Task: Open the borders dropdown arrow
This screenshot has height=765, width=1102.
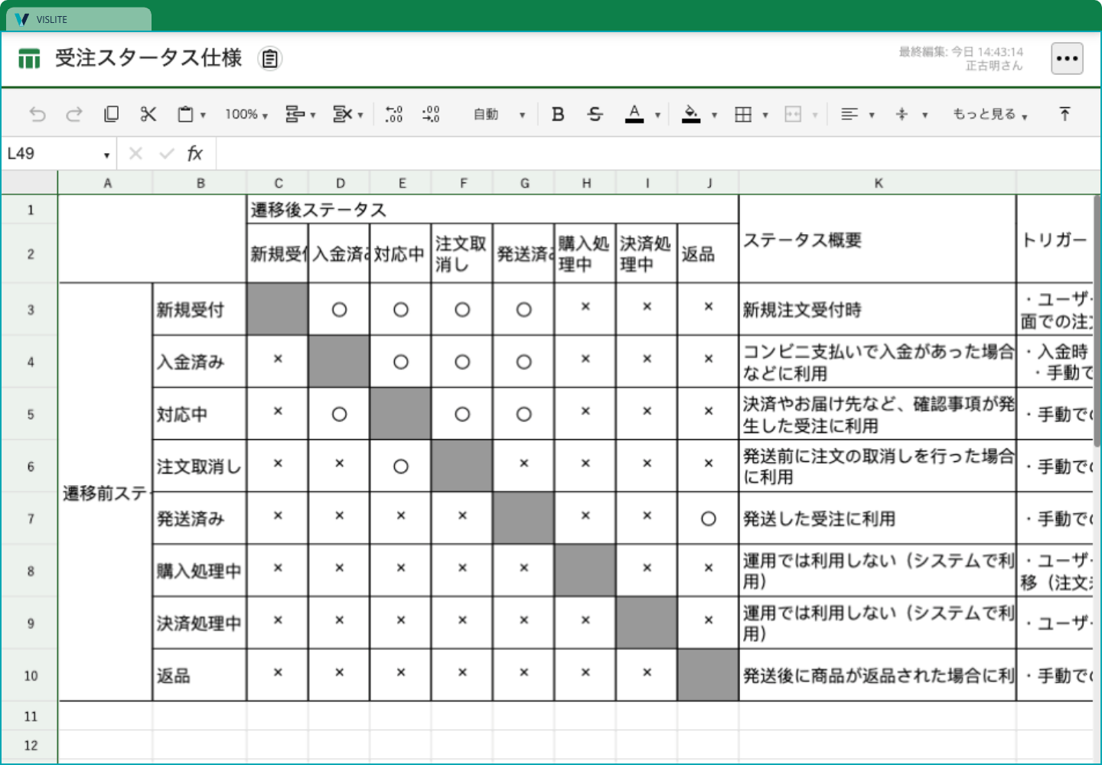Action: pyautogui.click(x=765, y=116)
